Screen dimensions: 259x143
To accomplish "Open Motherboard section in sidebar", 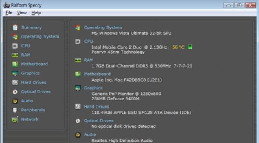I will (x=34, y=64).
